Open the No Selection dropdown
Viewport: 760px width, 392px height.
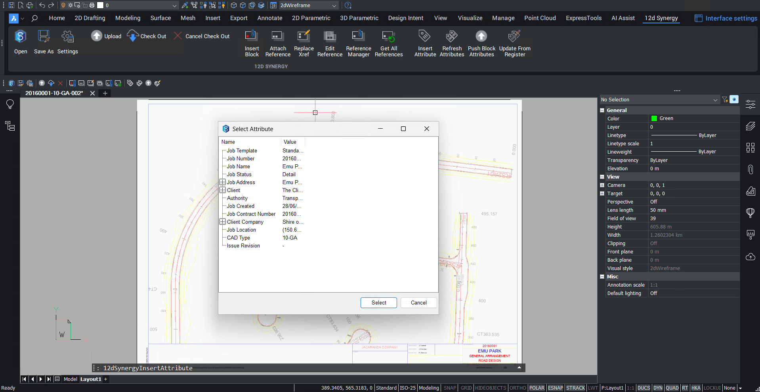[659, 100]
